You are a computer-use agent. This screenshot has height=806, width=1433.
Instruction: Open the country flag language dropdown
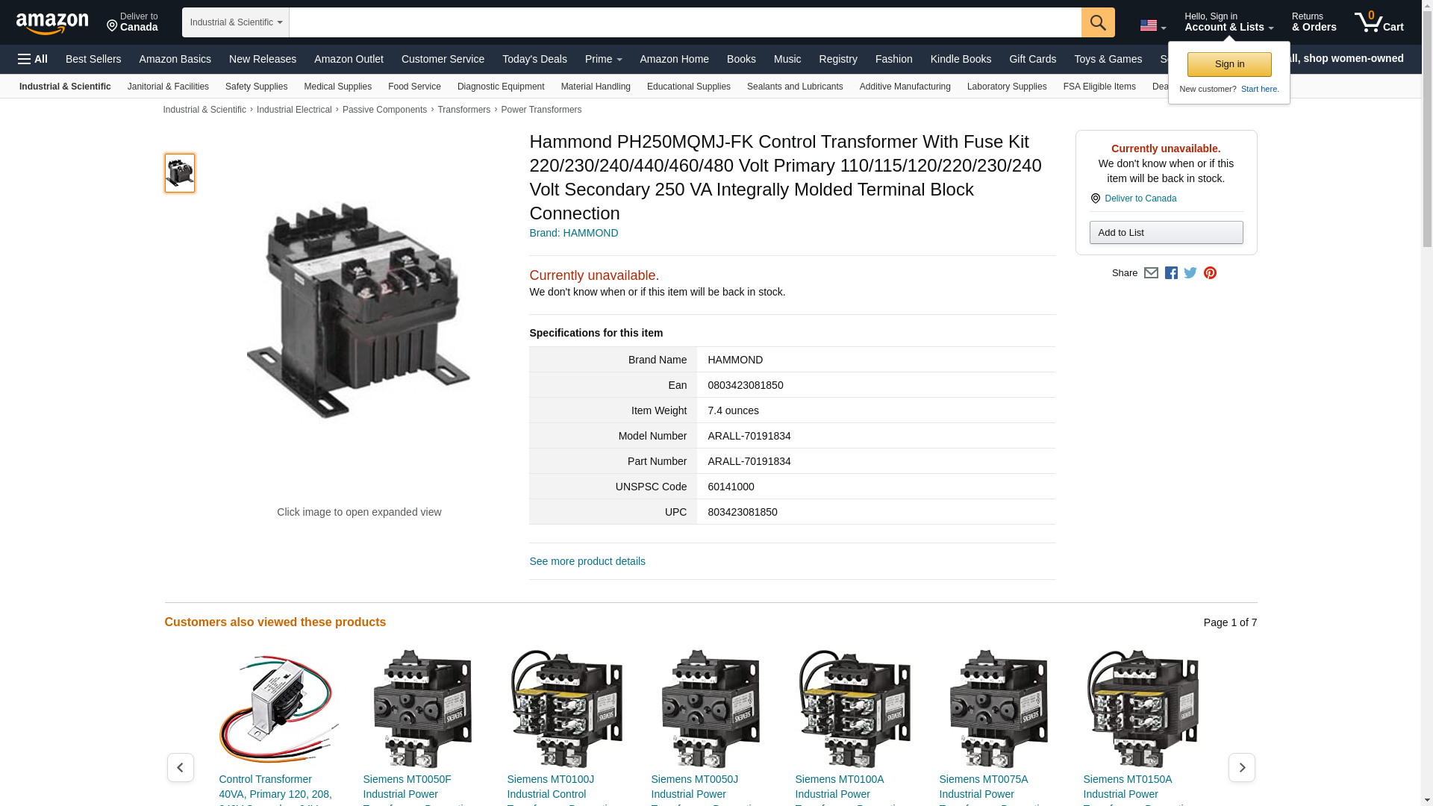coord(1152,26)
